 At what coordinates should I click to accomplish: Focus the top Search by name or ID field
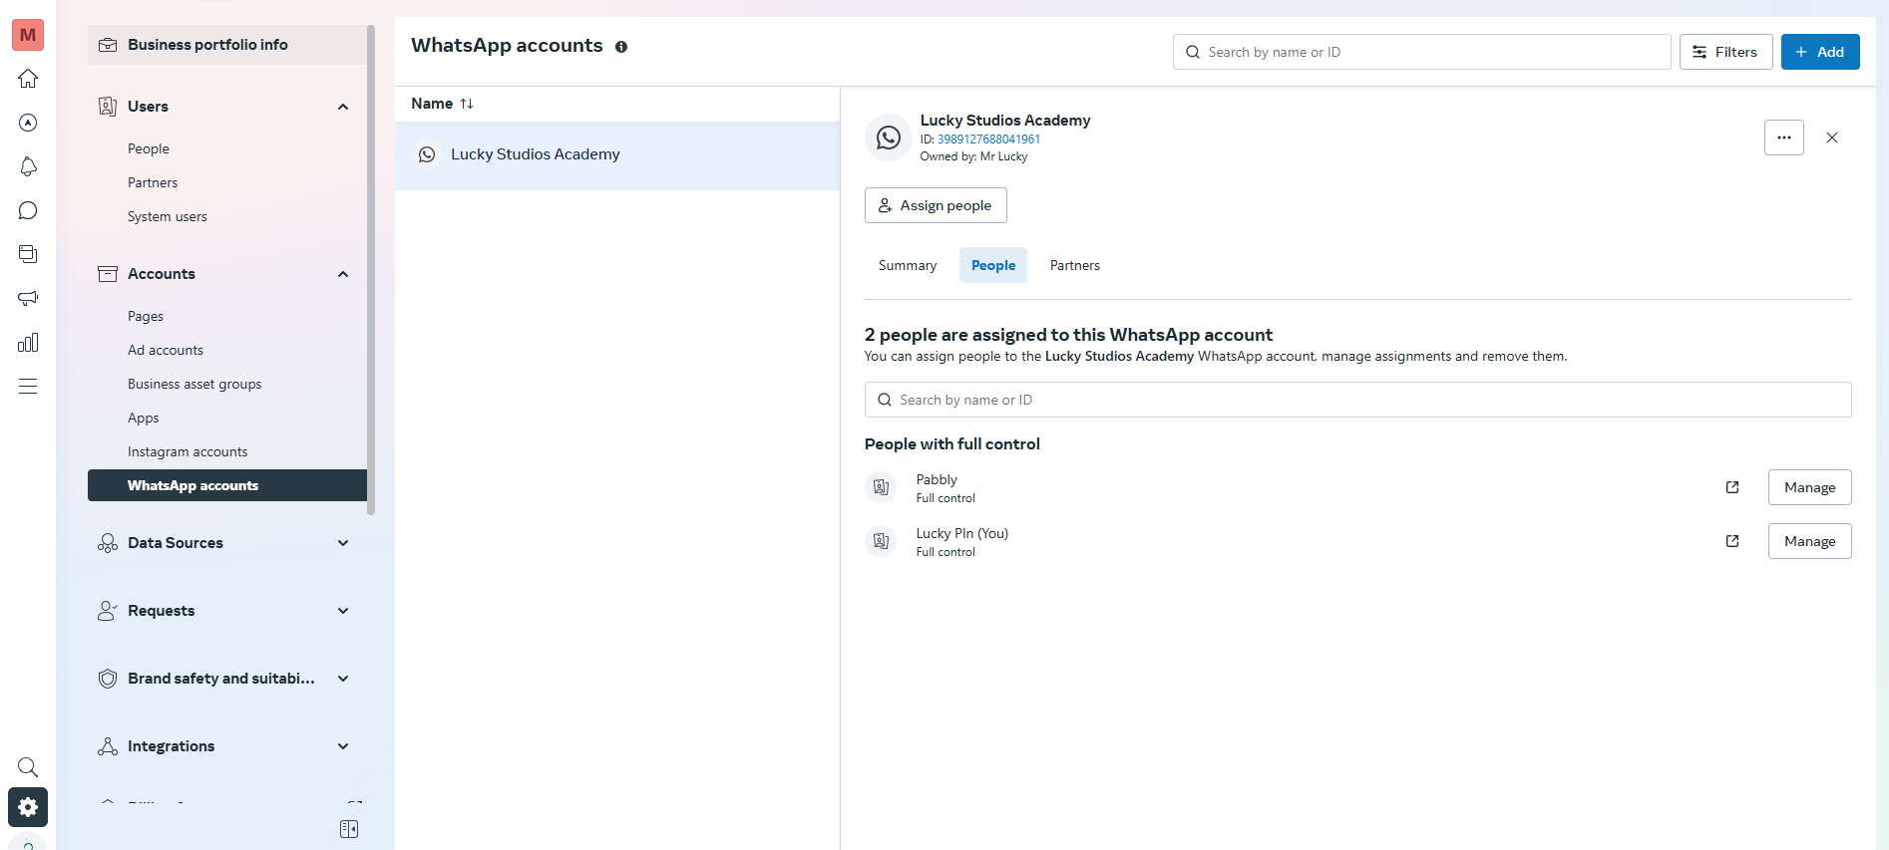click(1421, 52)
